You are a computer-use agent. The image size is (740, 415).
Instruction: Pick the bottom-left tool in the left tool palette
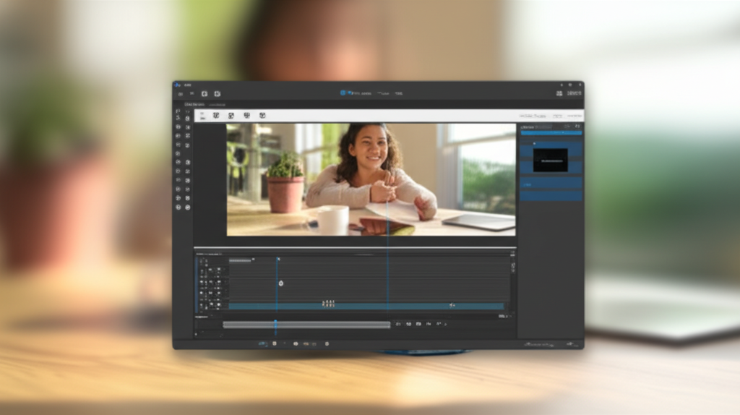click(x=178, y=207)
